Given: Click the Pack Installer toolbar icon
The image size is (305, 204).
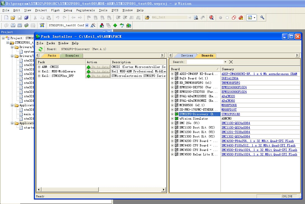Looking at the screenshot, I should click(x=128, y=25).
